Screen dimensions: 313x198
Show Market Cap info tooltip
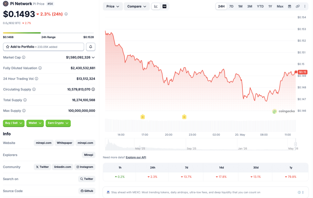pos(24,57)
